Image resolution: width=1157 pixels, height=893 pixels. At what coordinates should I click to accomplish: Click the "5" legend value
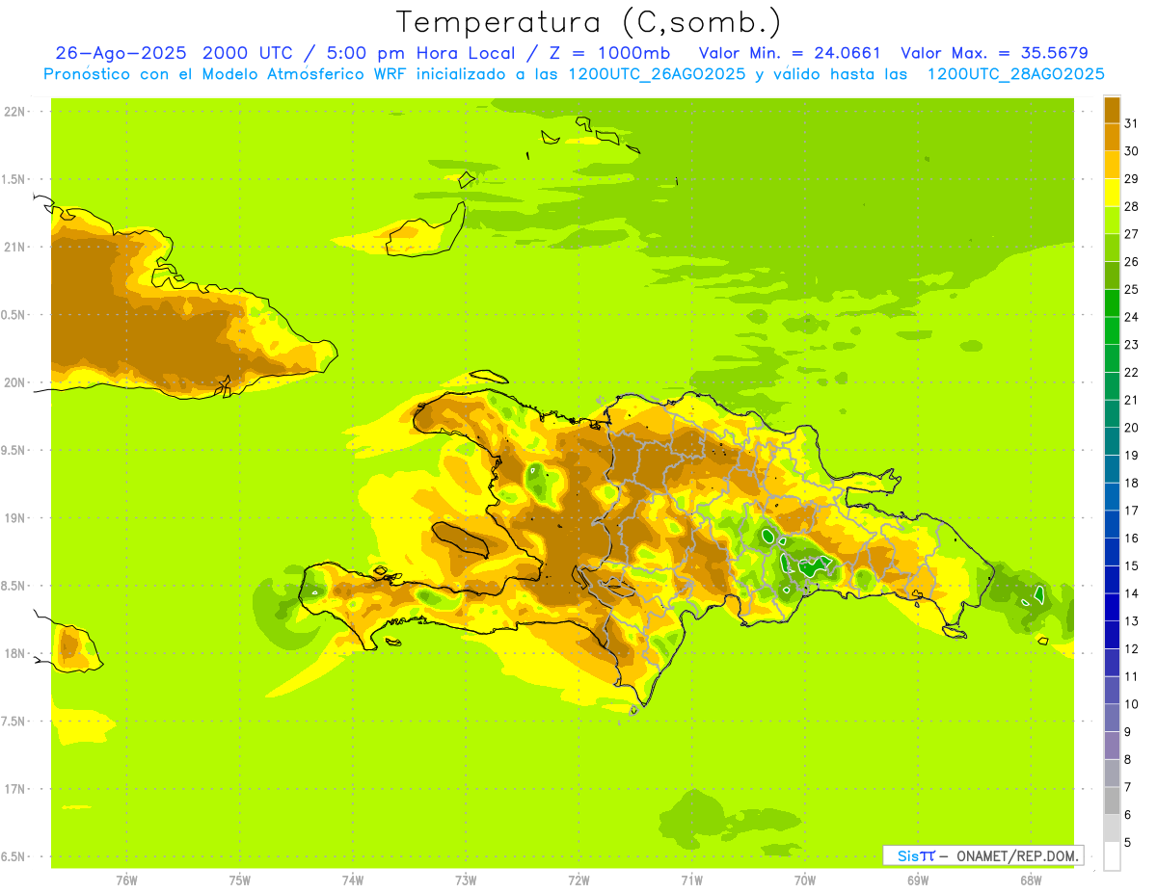pos(1128,843)
